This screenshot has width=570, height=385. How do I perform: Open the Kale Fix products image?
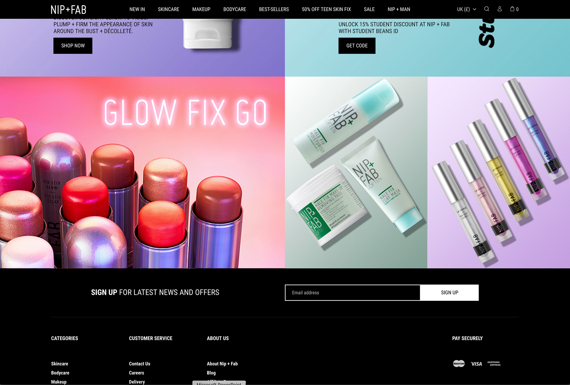click(356, 172)
